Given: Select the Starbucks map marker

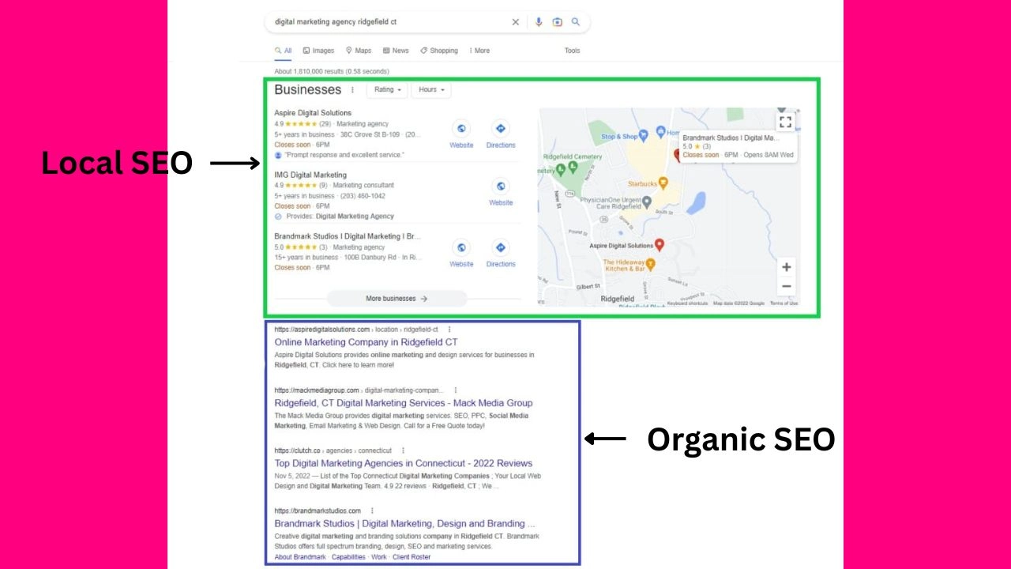Looking at the screenshot, I should pyautogui.click(x=663, y=183).
